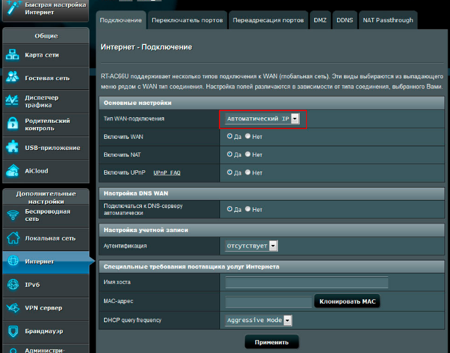Viewport: 450px width, 353px height.
Task: Select Нет for automatic DNS server connection
Action: tap(248, 209)
